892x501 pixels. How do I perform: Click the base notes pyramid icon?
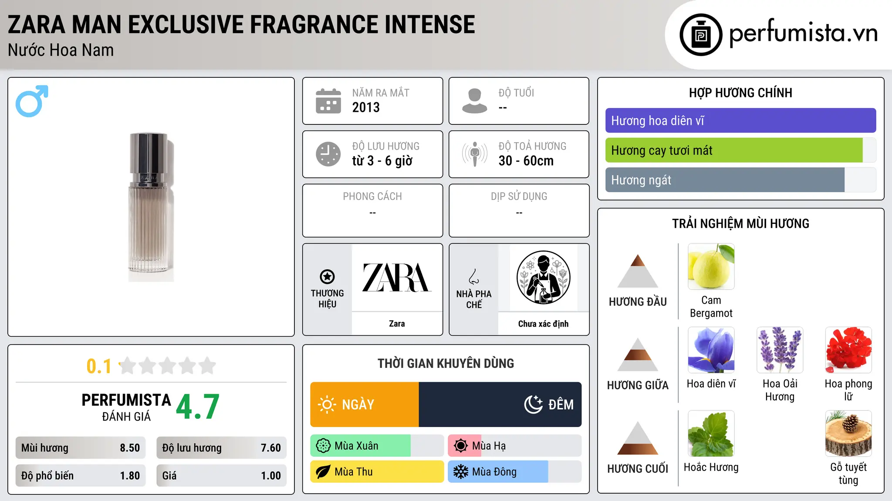(x=638, y=438)
